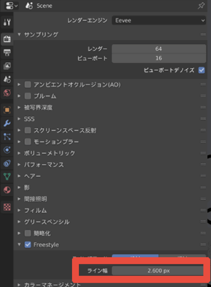Pin the properties editor context
Viewport: 211px width, 287px height.
pyautogui.click(x=201, y=6)
